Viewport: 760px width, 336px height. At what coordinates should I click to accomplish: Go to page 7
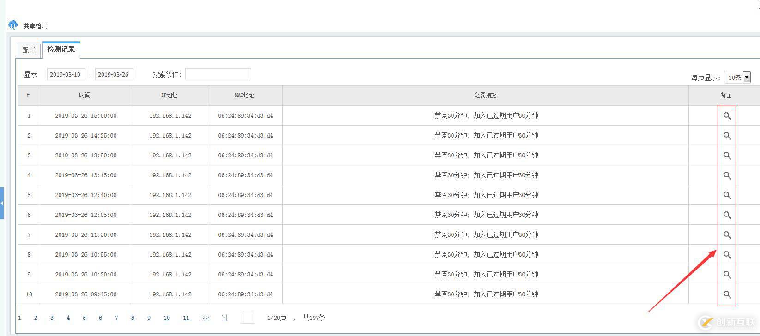[x=116, y=318]
